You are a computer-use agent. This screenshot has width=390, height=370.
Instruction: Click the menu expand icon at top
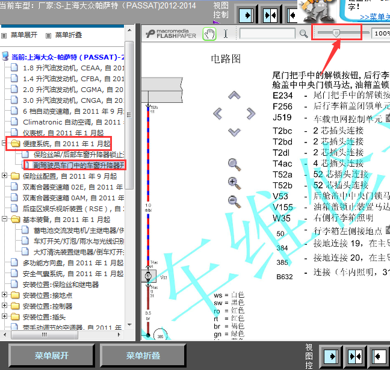[4, 35]
